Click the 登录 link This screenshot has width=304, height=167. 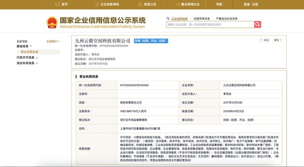click(247, 5)
